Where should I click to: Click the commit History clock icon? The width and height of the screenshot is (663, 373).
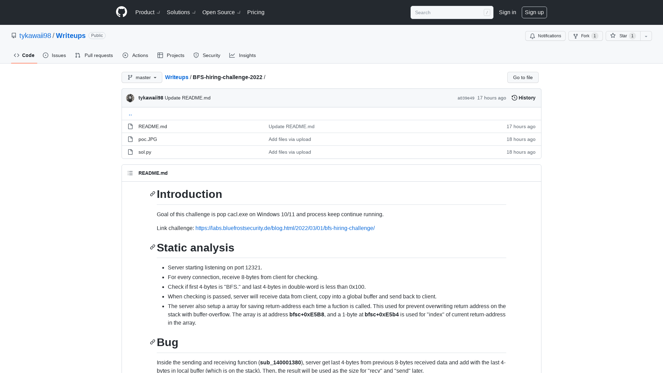click(514, 98)
